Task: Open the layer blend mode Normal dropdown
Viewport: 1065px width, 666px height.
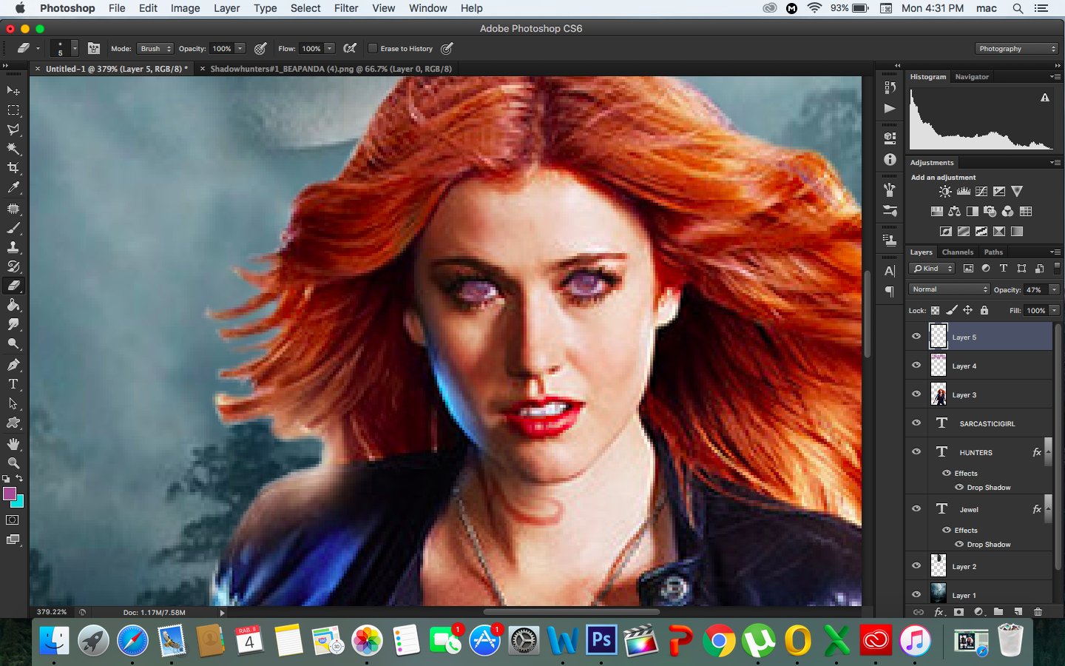Action: tap(949, 289)
